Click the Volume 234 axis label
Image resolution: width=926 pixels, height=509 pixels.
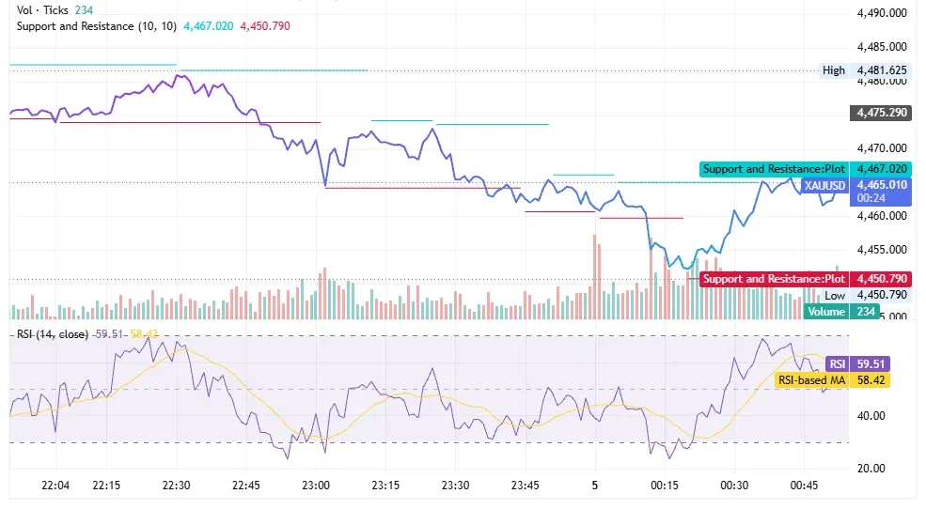841,312
